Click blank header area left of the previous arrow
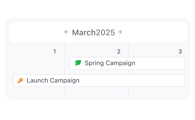The width and height of the screenshot is (195, 120). click(x=36, y=33)
